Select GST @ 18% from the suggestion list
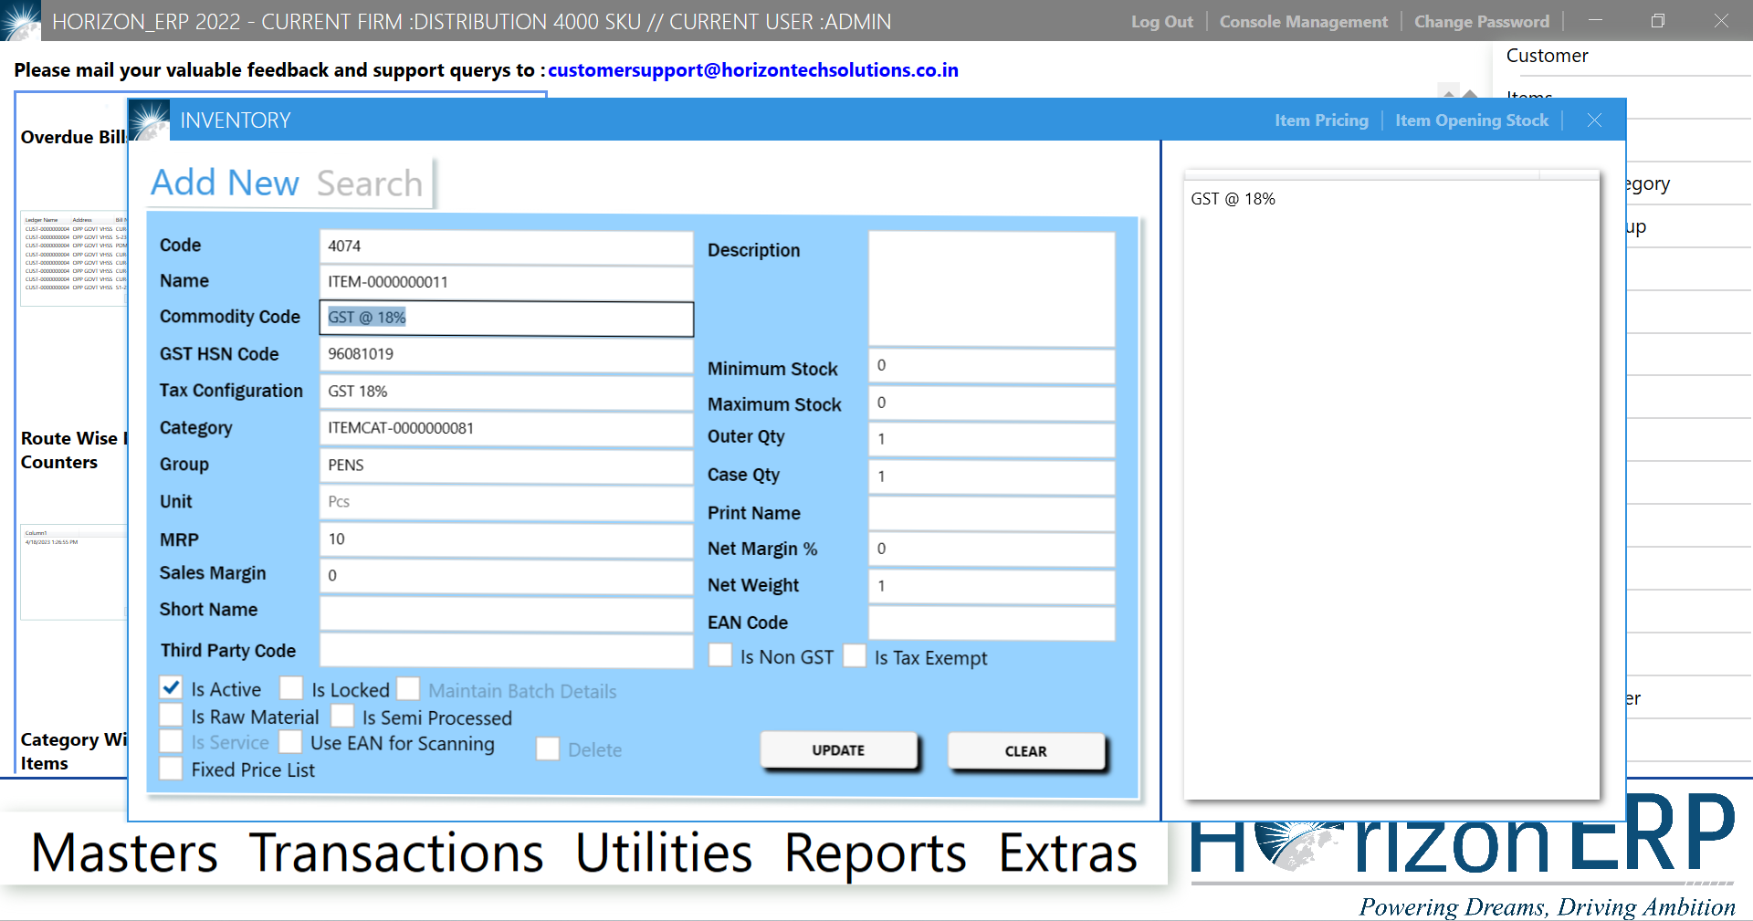The height and width of the screenshot is (921, 1753). [1233, 198]
